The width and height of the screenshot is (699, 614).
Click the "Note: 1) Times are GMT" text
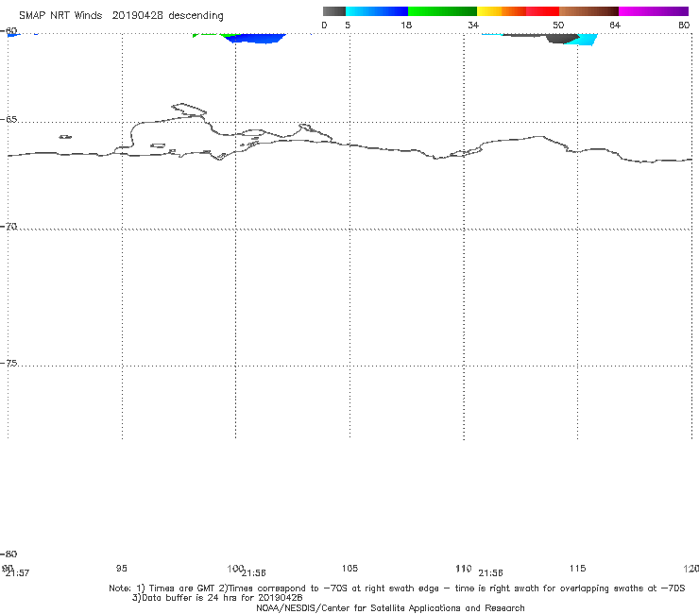162,588
